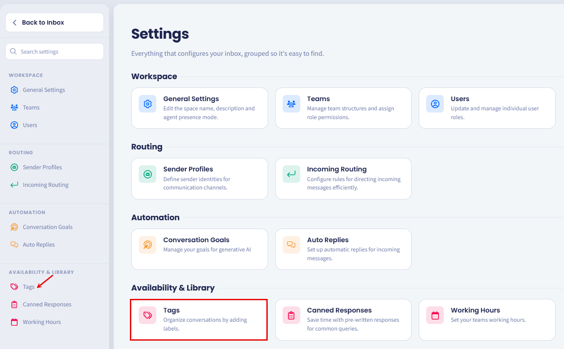Image resolution: width=564 pixels, height=349 pixels.
Task: Open the Canned Responses card
Action: [343, 320]
